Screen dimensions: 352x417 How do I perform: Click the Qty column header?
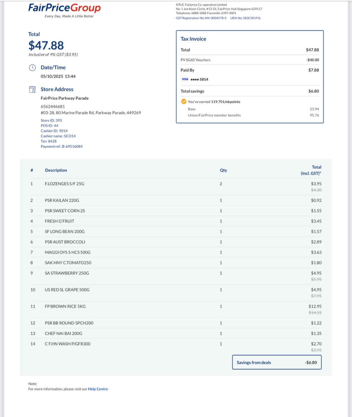223,170
